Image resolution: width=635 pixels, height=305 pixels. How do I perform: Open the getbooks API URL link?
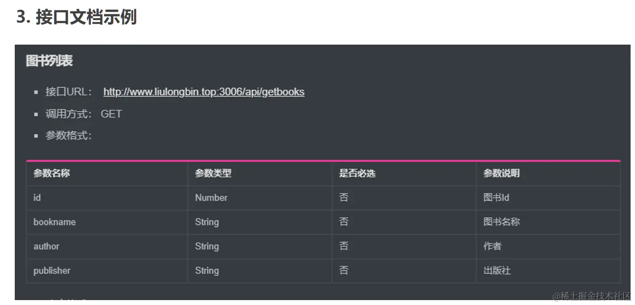203,92
